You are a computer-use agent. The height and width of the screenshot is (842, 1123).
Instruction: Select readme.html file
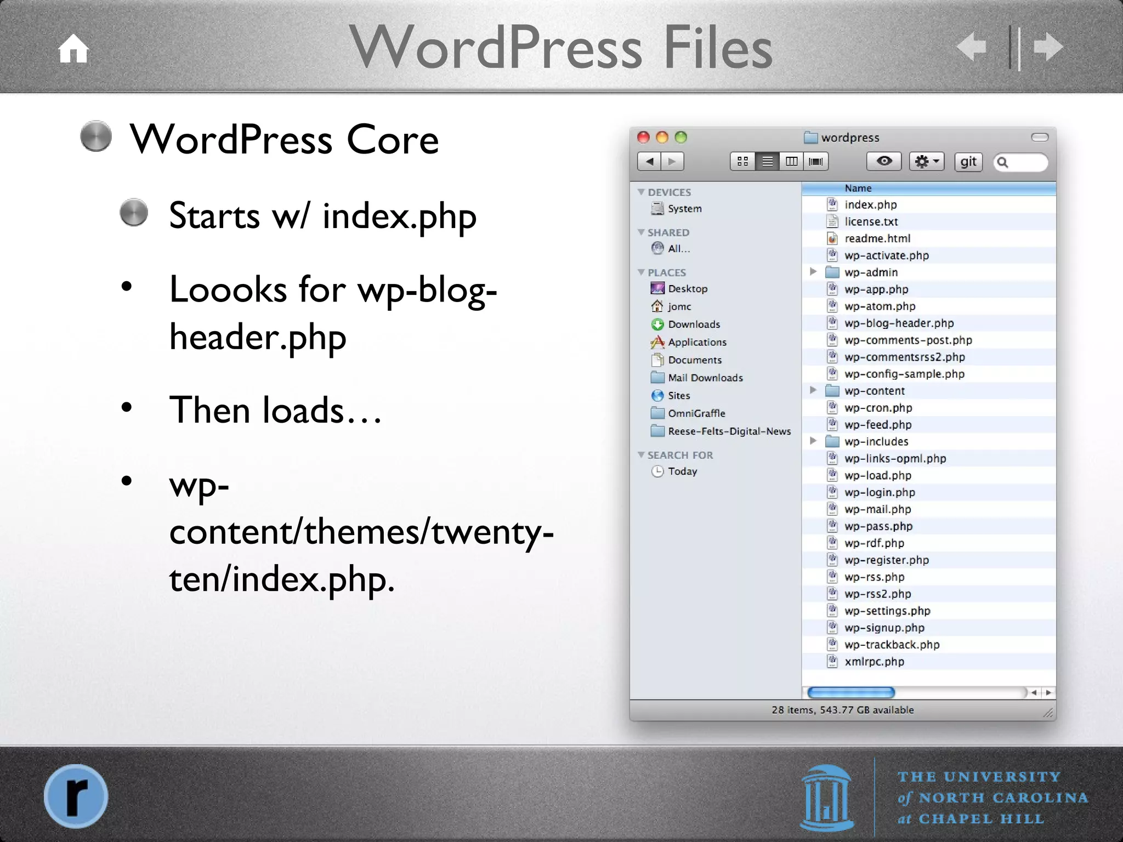(x=928, y=238)
